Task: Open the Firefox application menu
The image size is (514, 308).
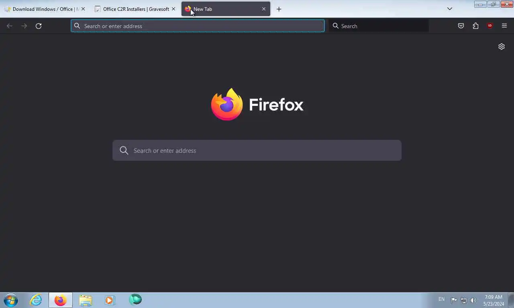Action: 504,26
